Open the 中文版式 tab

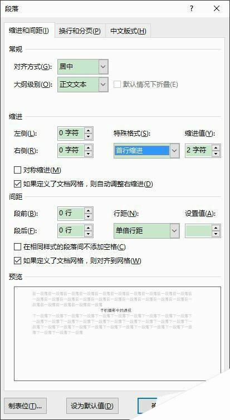point(129,31)
